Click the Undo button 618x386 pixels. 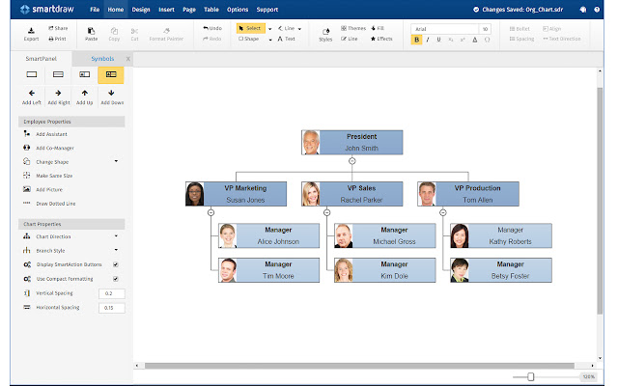(212, 28)
